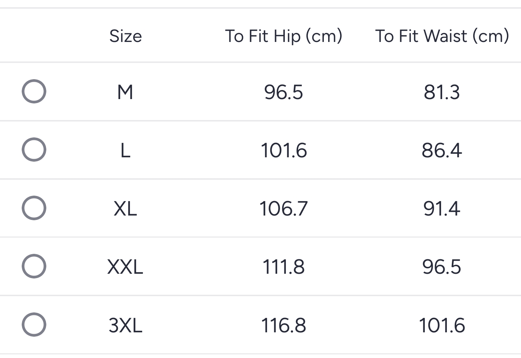Viewport: 521px width, 358px height.
Task: Click the Size column header
Action: point(126,36)
